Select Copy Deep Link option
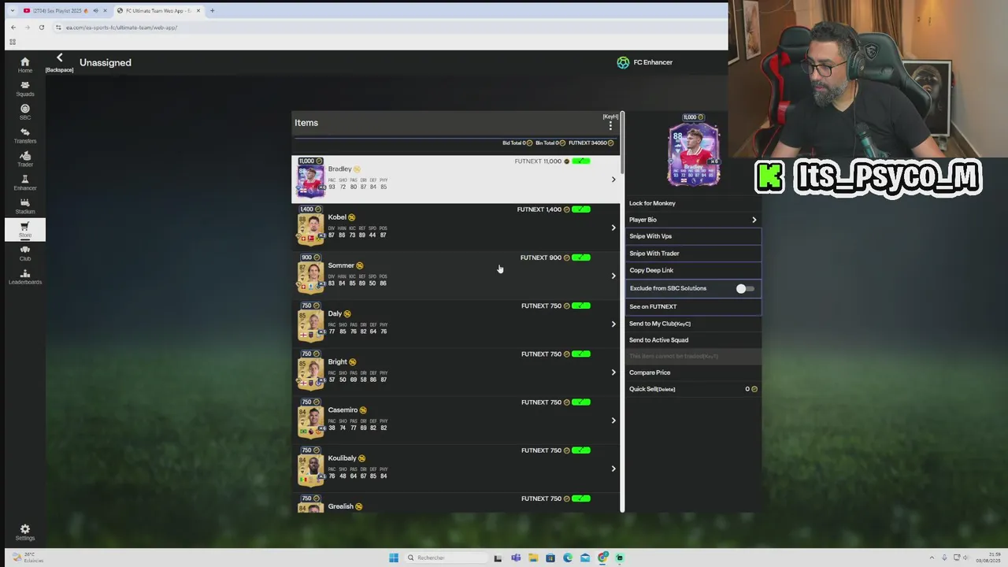 [x=693, y=270]
